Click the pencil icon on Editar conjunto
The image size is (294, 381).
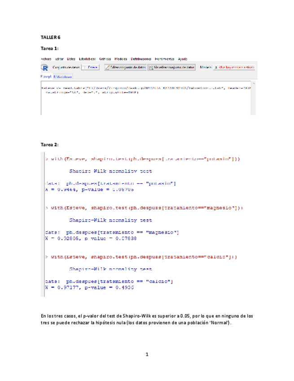[107, 67]
